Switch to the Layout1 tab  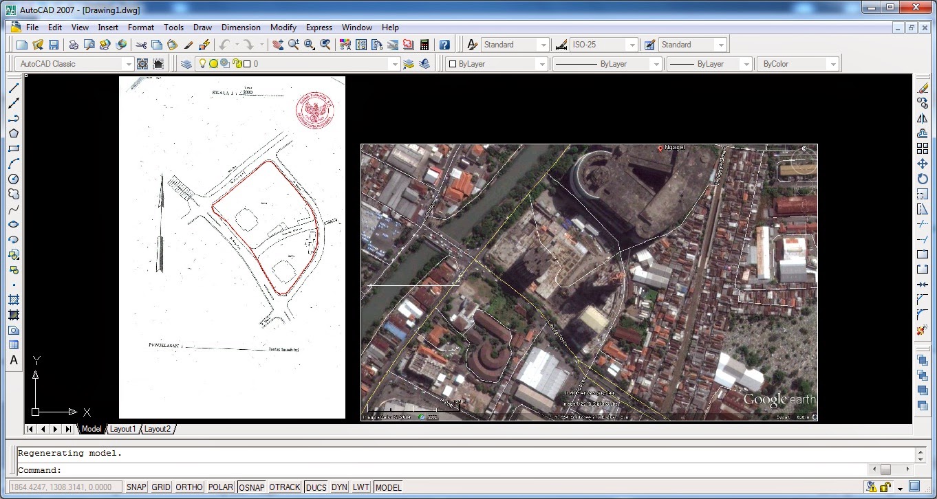(x=124, y=429)
